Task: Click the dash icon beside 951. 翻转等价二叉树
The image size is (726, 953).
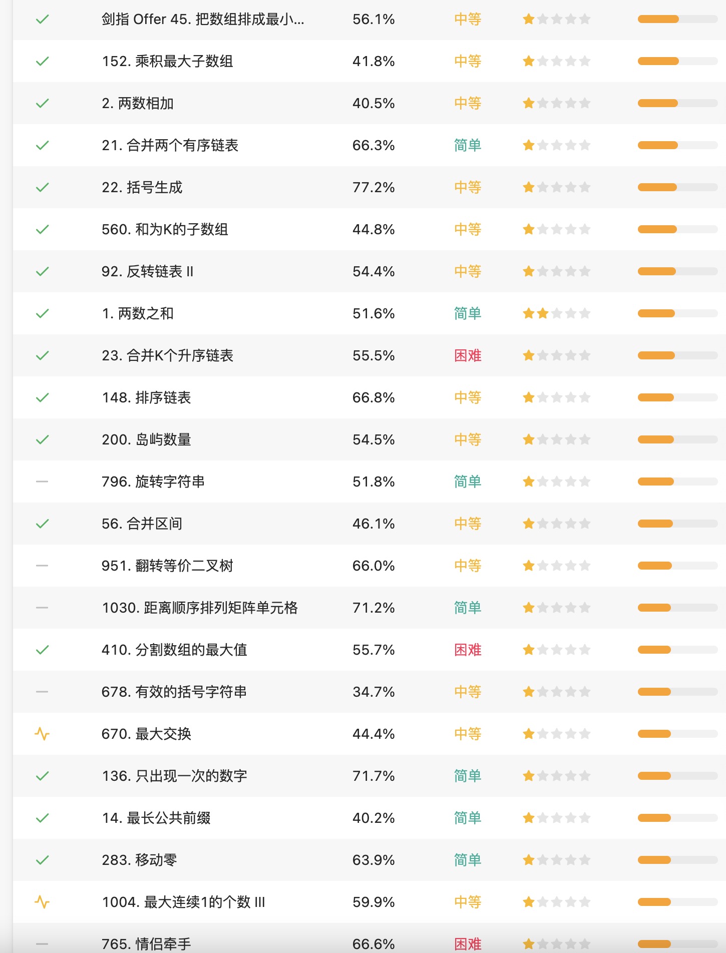Action: (x=43, y=566)
